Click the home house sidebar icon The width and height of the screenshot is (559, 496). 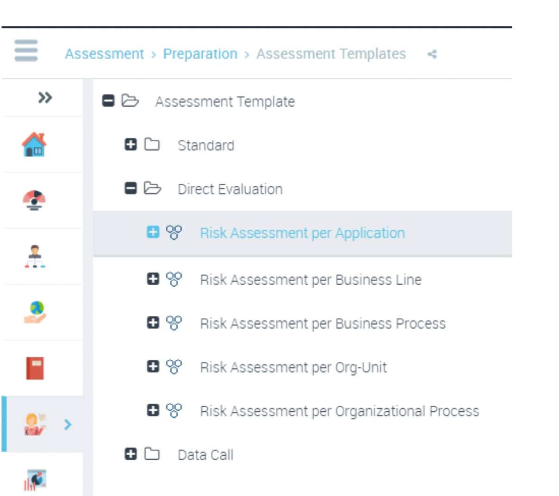tap(34, 144)
